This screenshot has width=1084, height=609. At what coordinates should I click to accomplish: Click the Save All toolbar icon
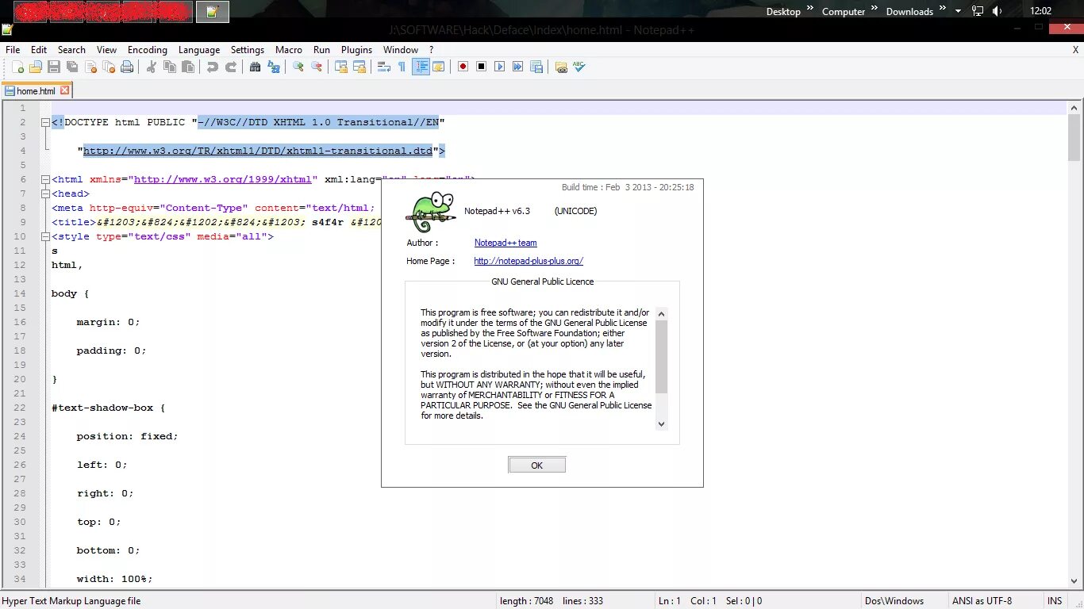point(72,67)
